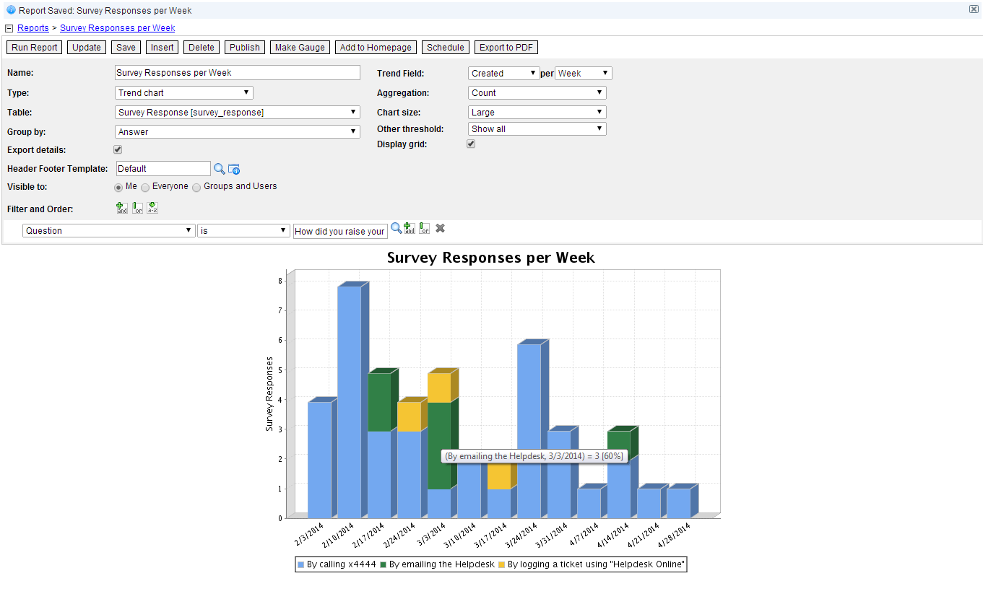
Task: Open the Header Footer Template lookup magnifier
Action: 220,168
